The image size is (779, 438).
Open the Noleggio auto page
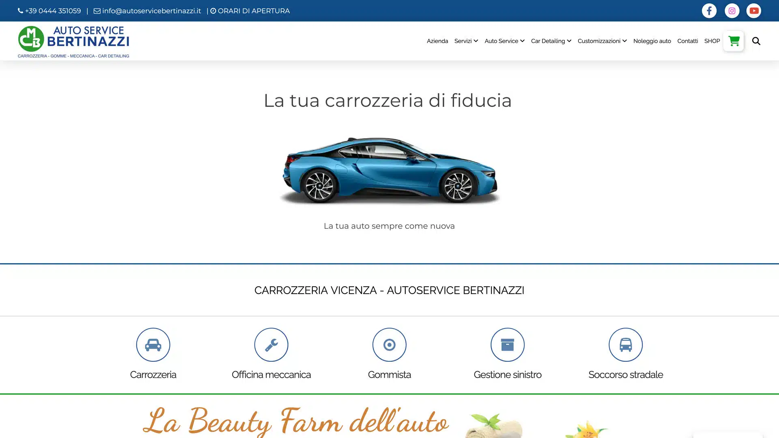[x=652, y=41]
